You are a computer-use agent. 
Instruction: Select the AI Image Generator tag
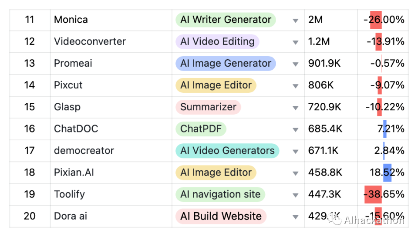tap(226, 63)
